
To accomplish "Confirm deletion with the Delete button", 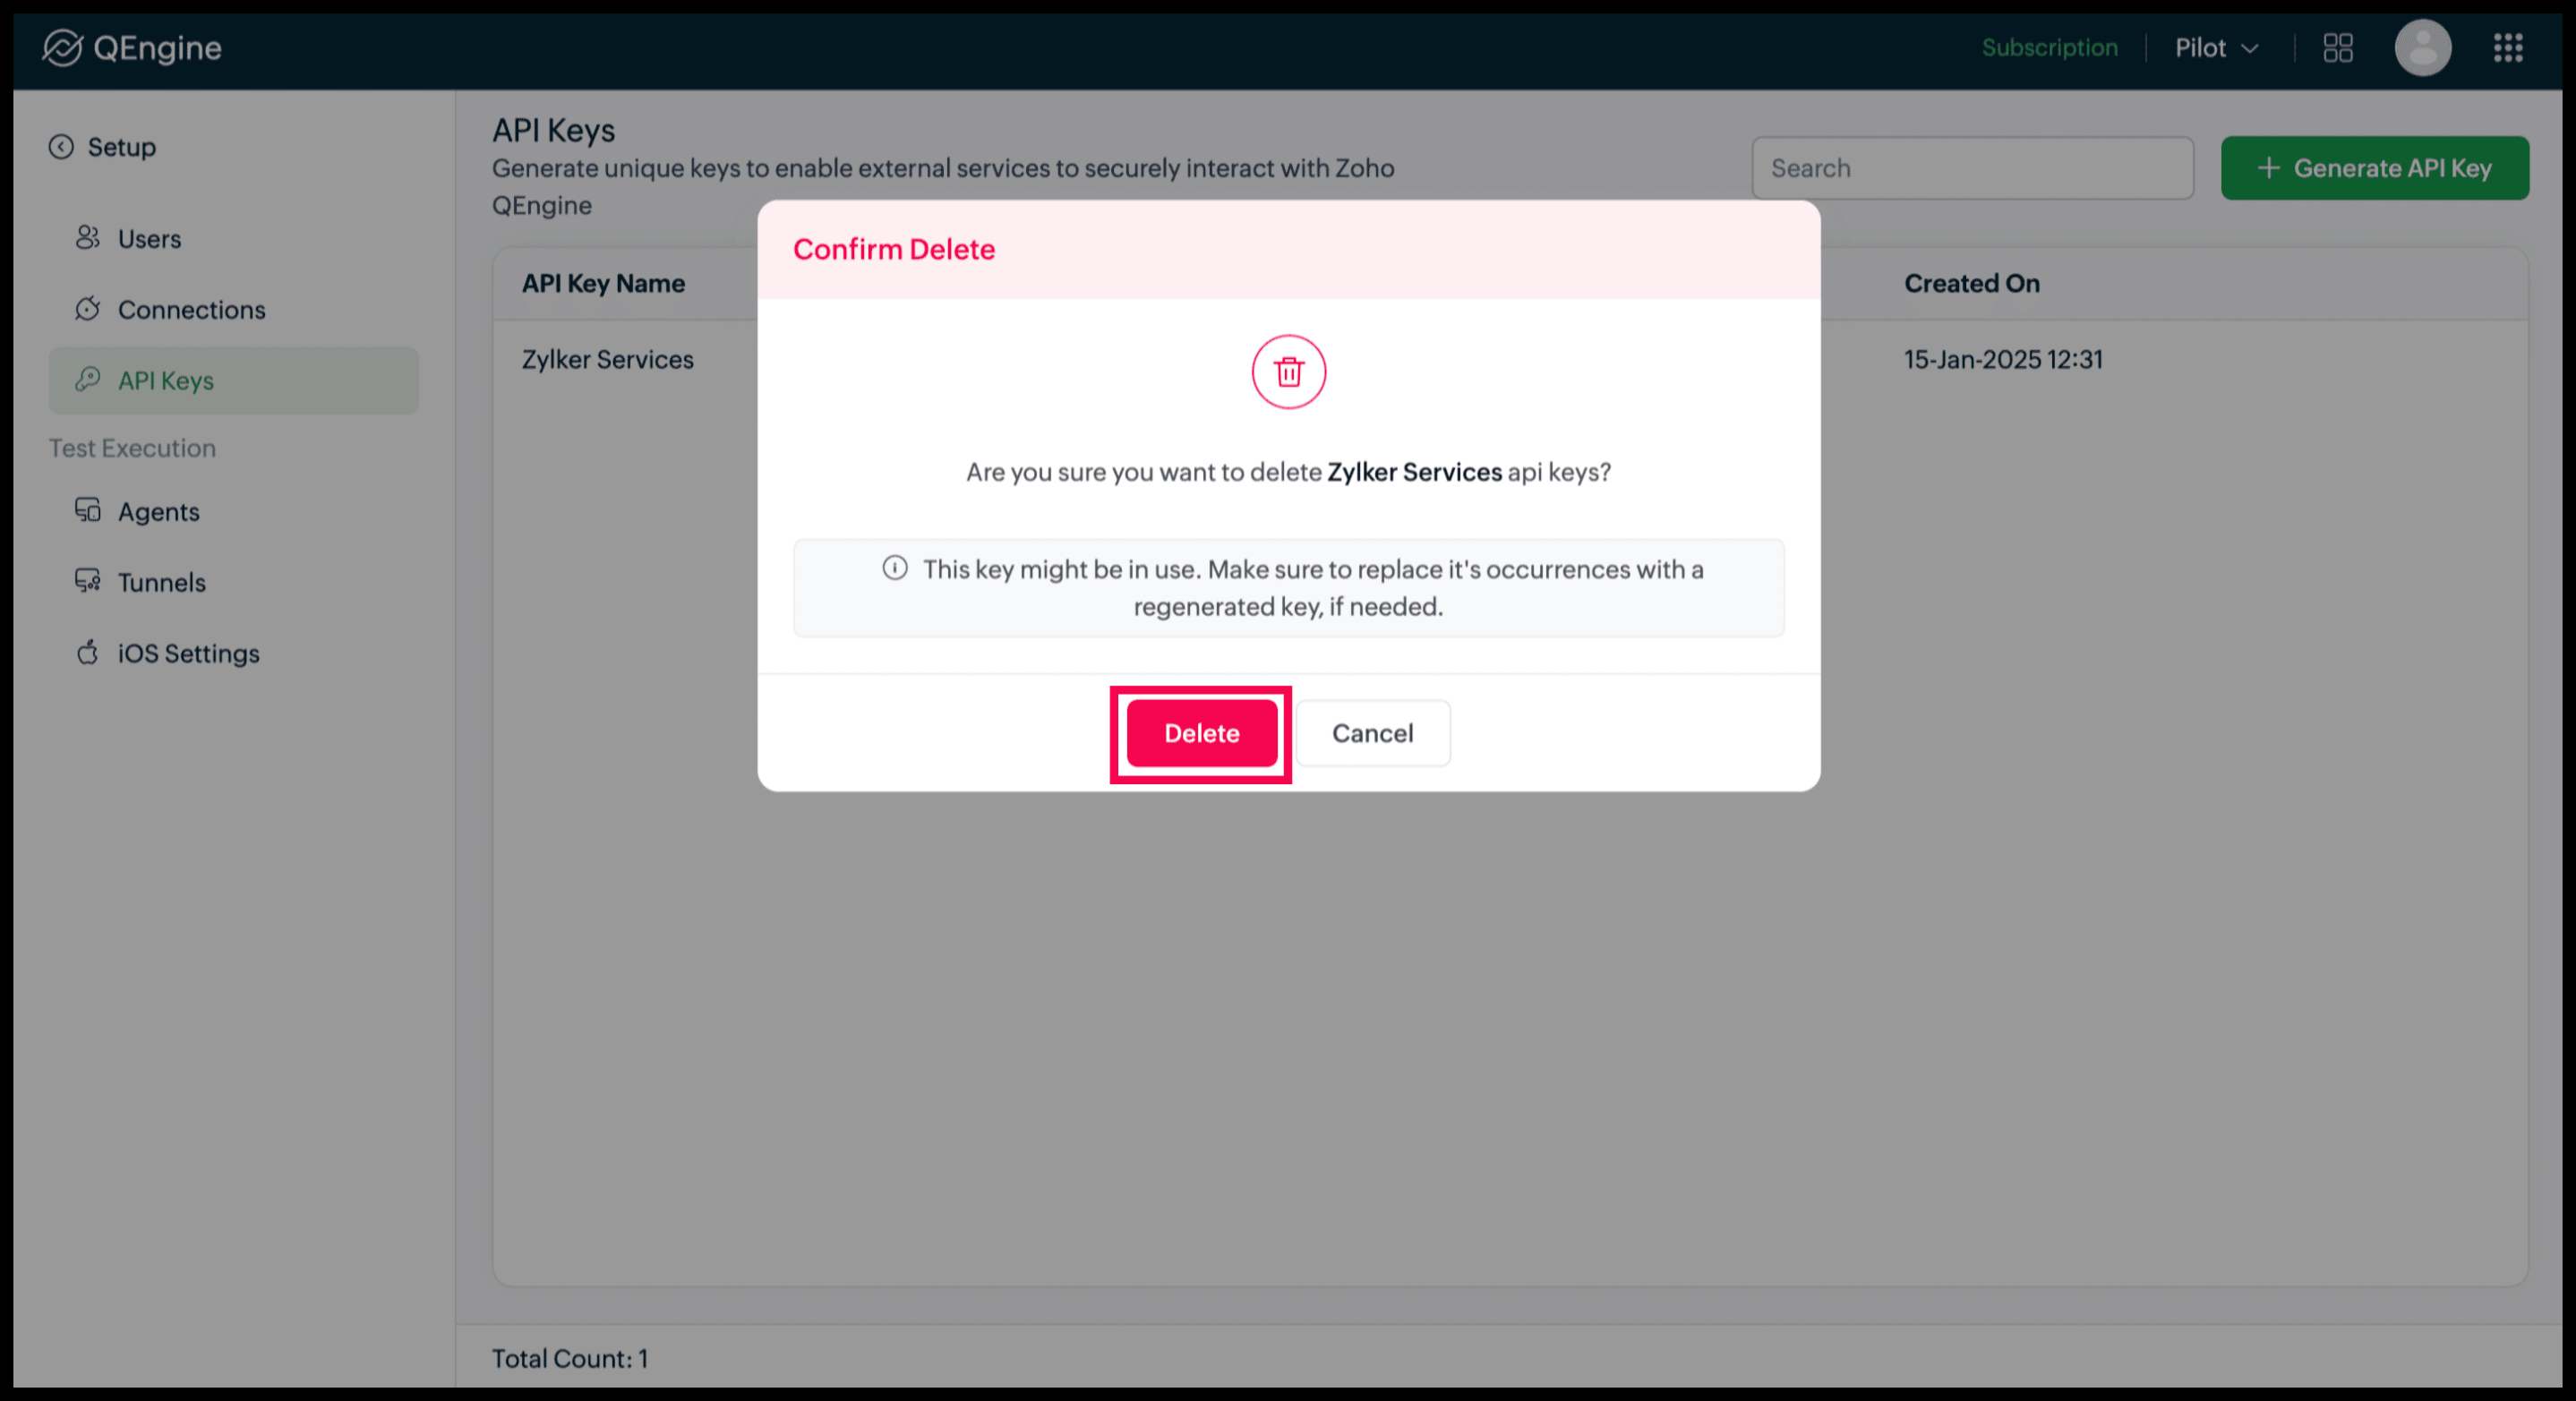I will 1202,734.
